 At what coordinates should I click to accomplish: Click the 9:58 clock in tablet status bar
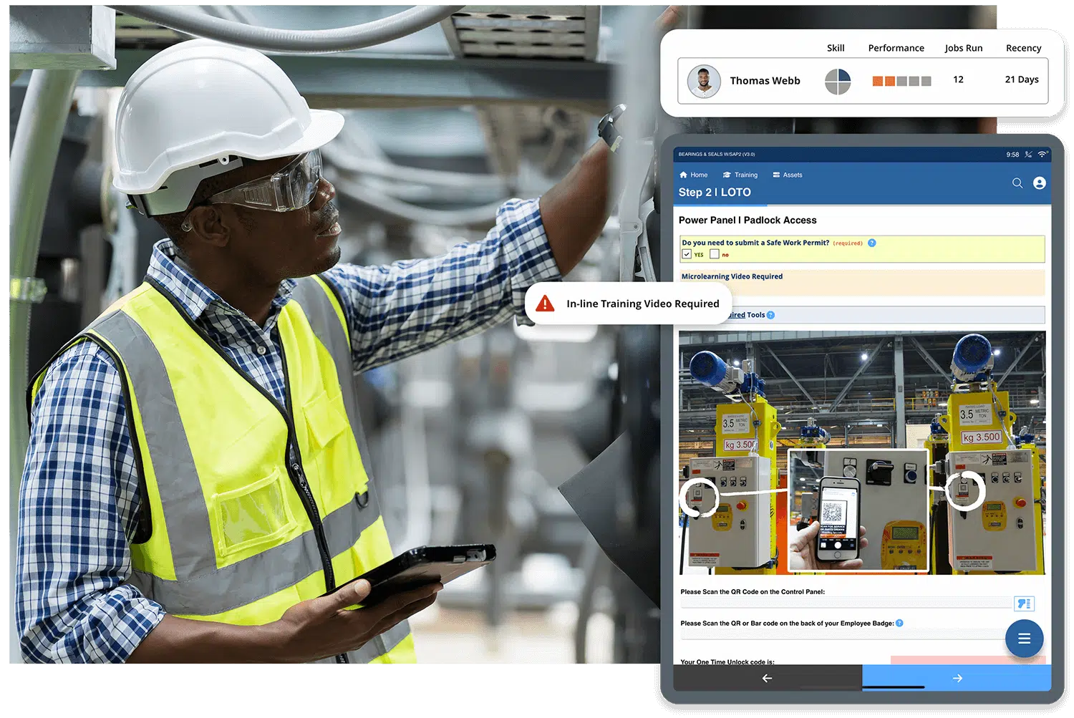(x=1012, y=155)
